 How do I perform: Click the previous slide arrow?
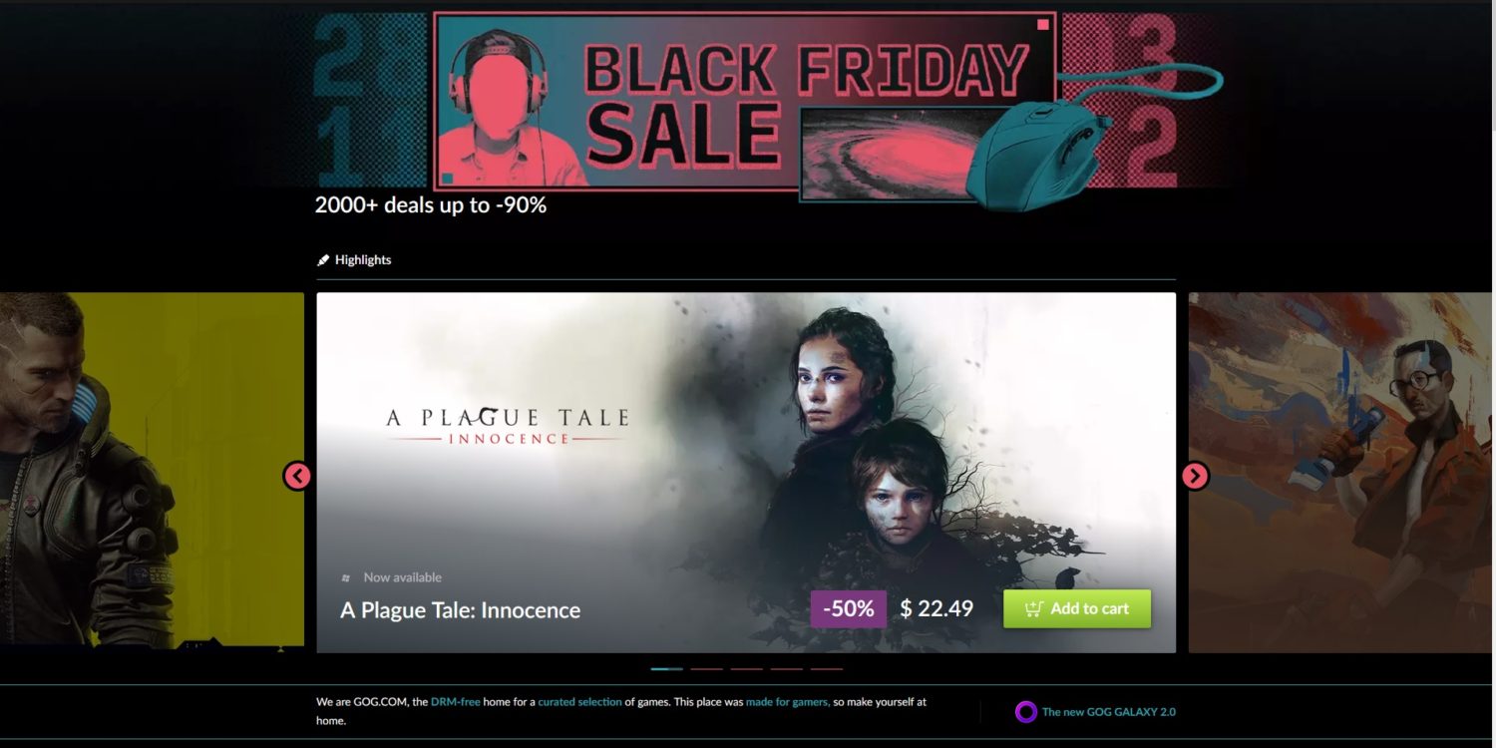tap(297, 476)
